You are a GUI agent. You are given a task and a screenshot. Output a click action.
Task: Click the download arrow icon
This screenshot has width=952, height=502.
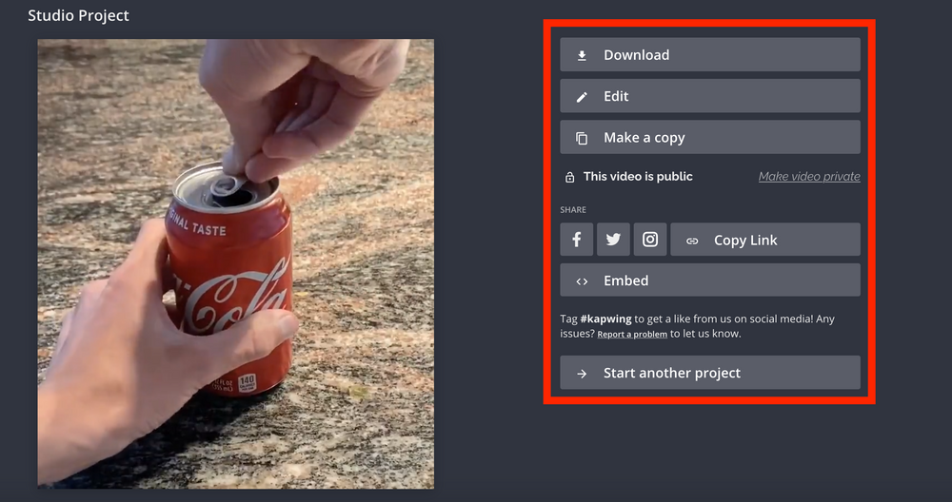582,55
